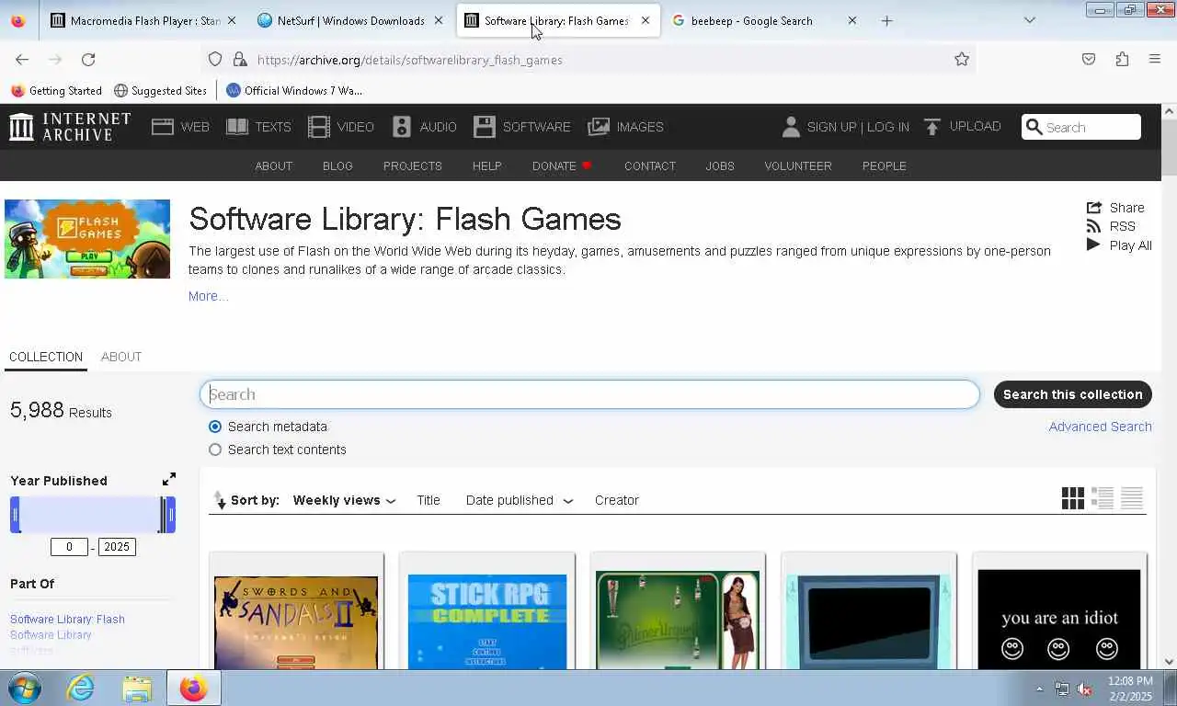
Task: Switch to extended list view
Action: tap(1103, 498)
